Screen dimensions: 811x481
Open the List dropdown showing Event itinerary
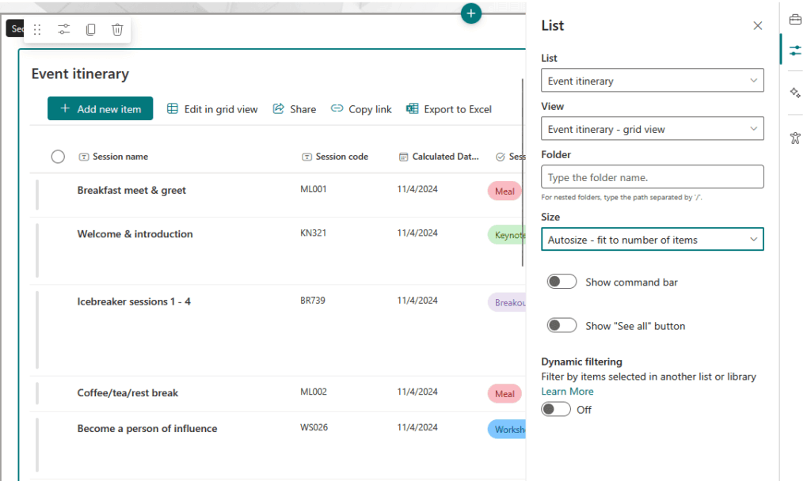pyautogui.click(x=653, y=81)
